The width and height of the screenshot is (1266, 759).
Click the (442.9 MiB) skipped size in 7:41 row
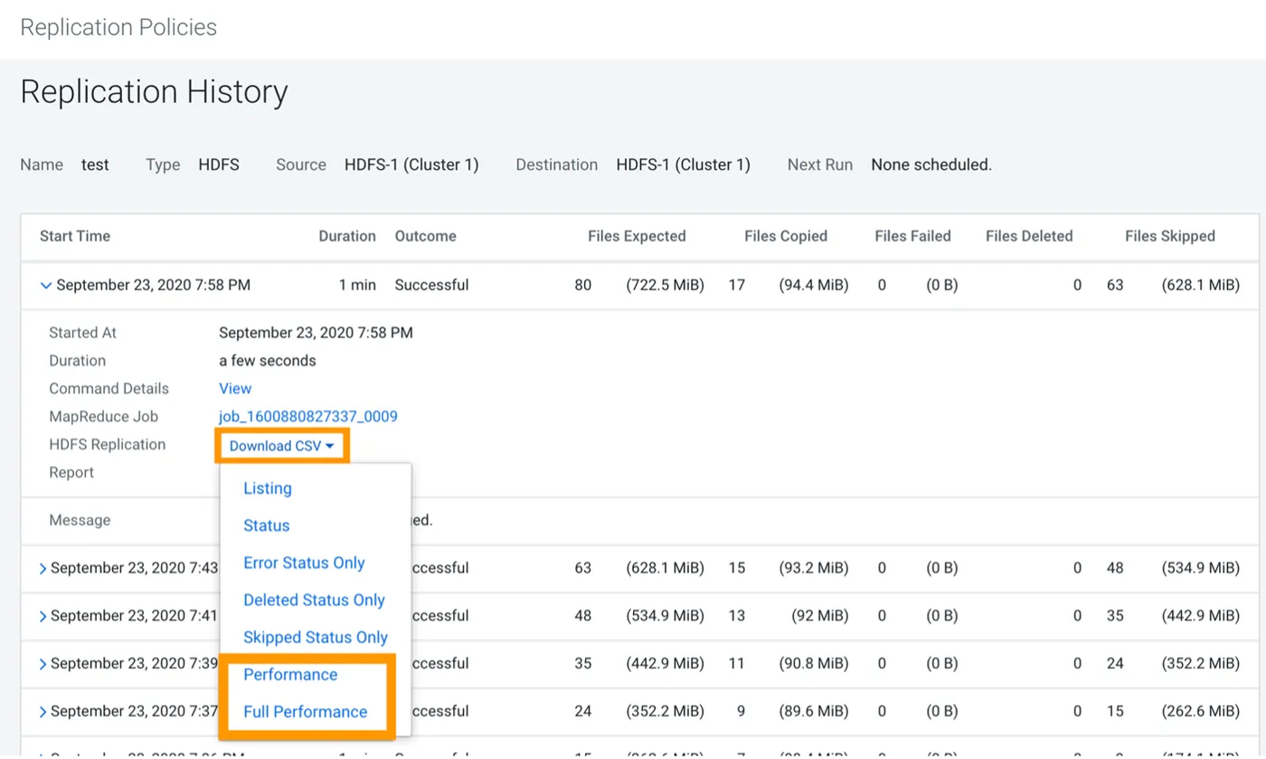point(1200,616)
